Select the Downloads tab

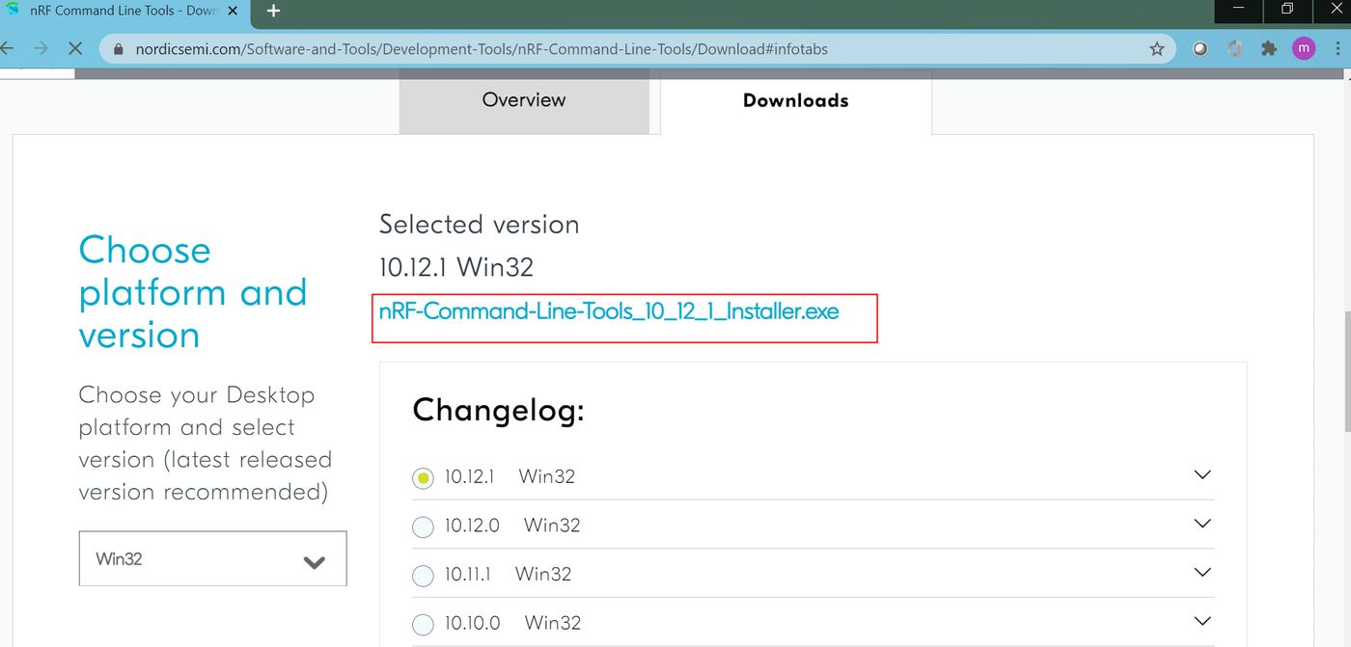pos(795,100)
